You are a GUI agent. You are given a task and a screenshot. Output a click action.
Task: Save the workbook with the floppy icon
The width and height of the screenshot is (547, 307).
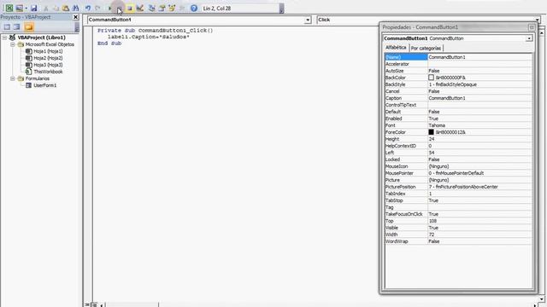[x=33, y=8]
